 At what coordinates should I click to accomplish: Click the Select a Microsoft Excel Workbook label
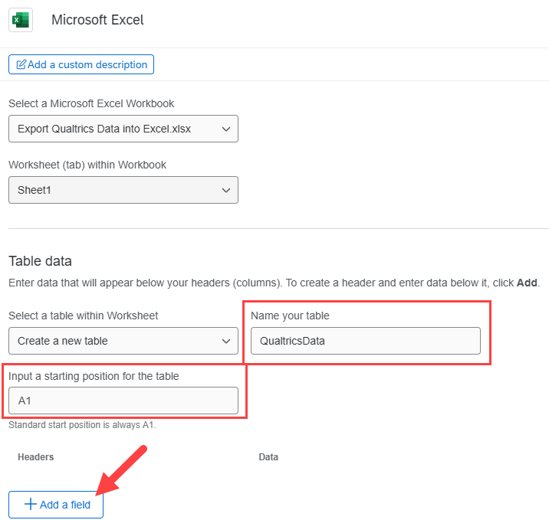click(91, 103)
